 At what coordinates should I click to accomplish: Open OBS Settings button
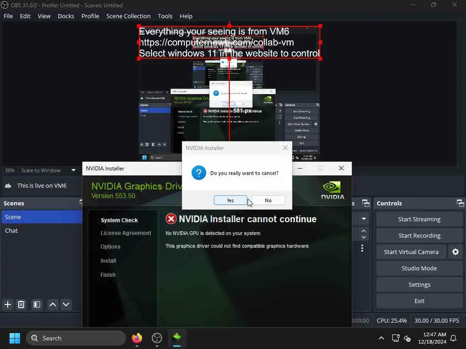[419, 284]
